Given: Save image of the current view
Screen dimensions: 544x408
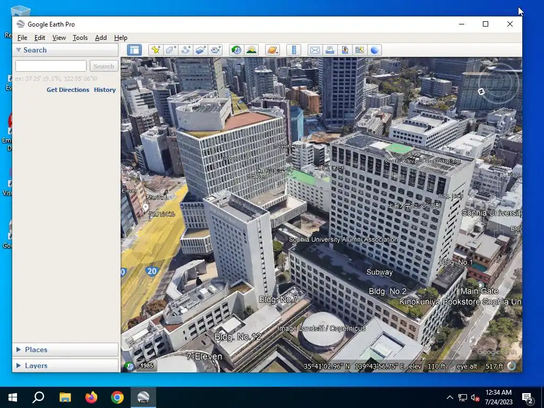Looking at the screenshot, I should pyautogui.click(x=344, y=50).
